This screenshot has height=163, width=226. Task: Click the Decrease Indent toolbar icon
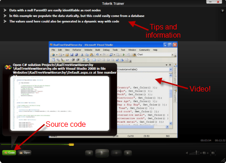(x=73, y=60)
